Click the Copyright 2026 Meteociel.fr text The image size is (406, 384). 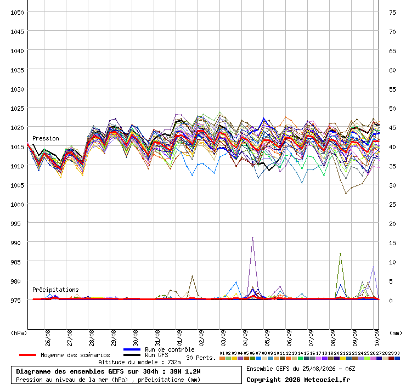pyautogui.click(x=298, y=380)
